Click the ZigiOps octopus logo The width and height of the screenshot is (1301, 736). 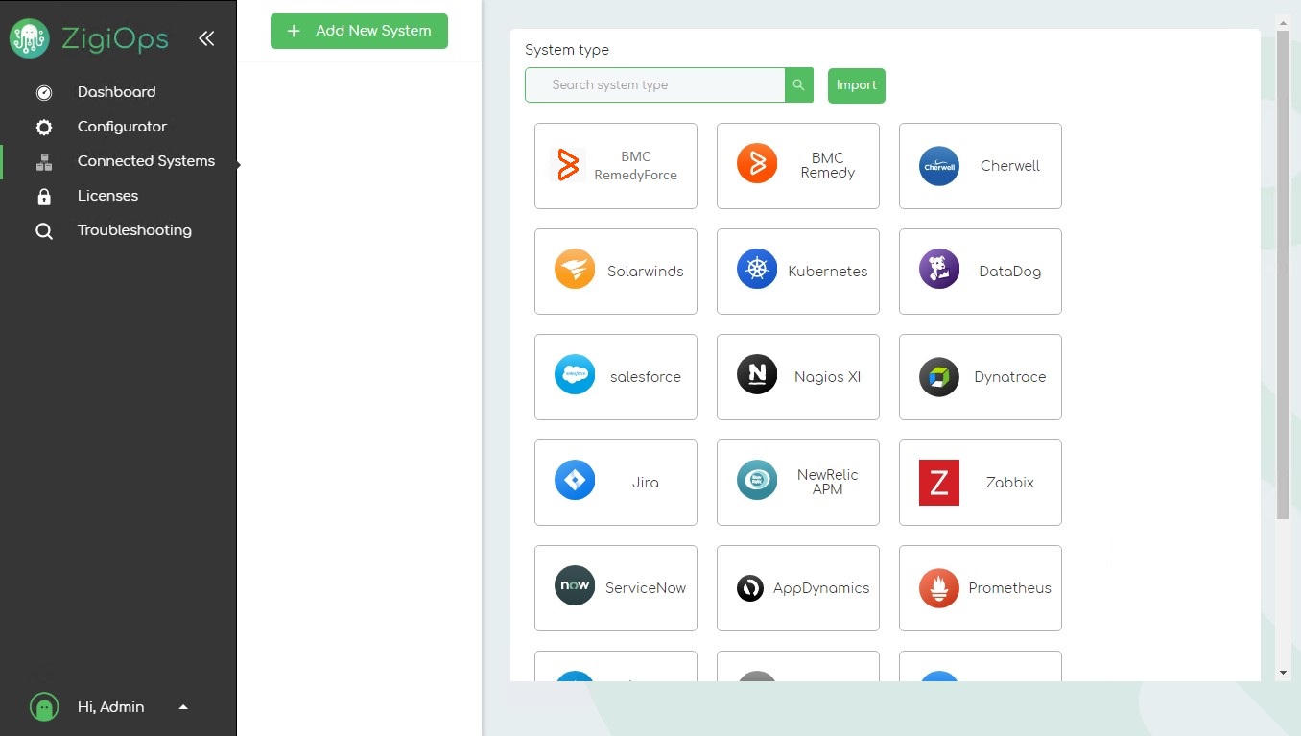point(29,38)
